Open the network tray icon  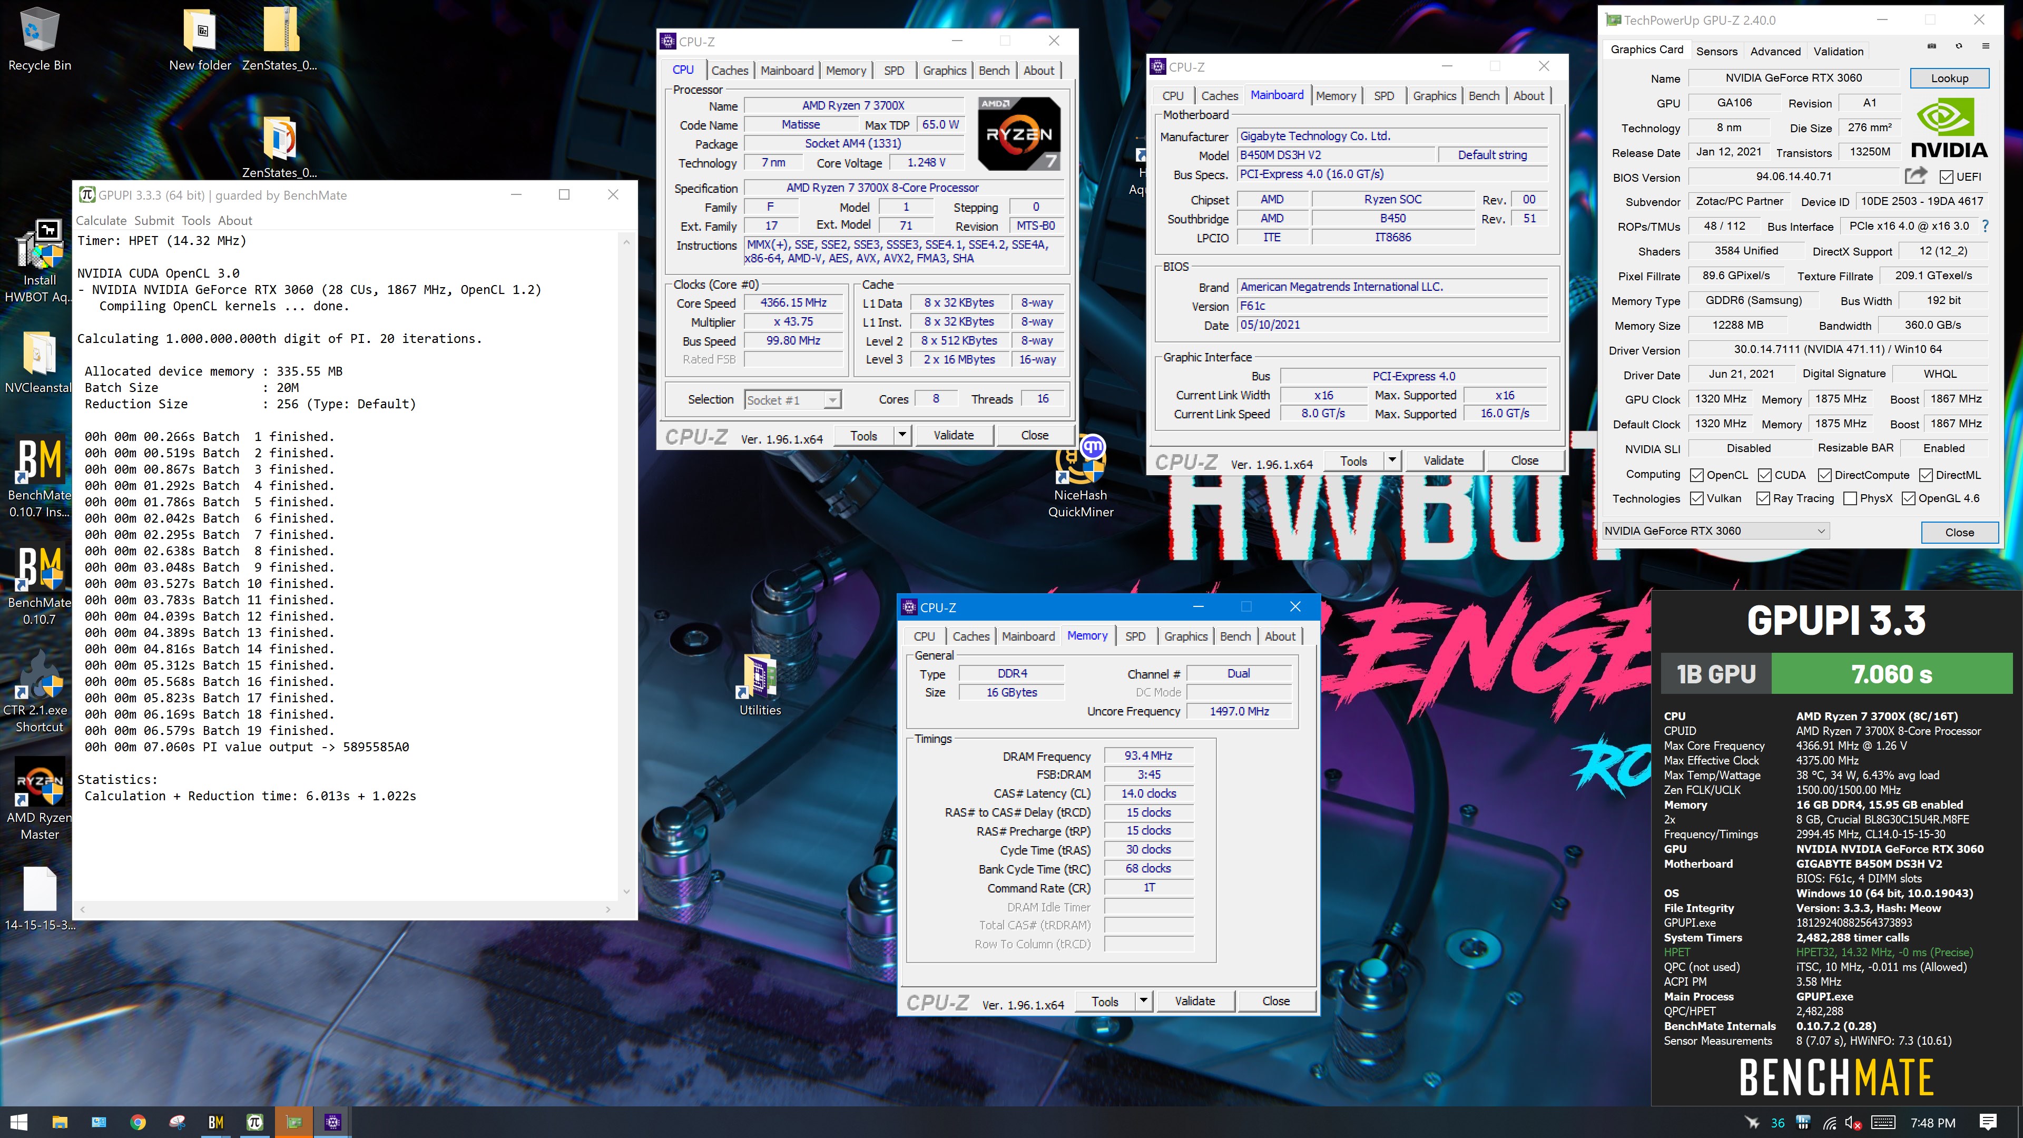(1830, 1123)
